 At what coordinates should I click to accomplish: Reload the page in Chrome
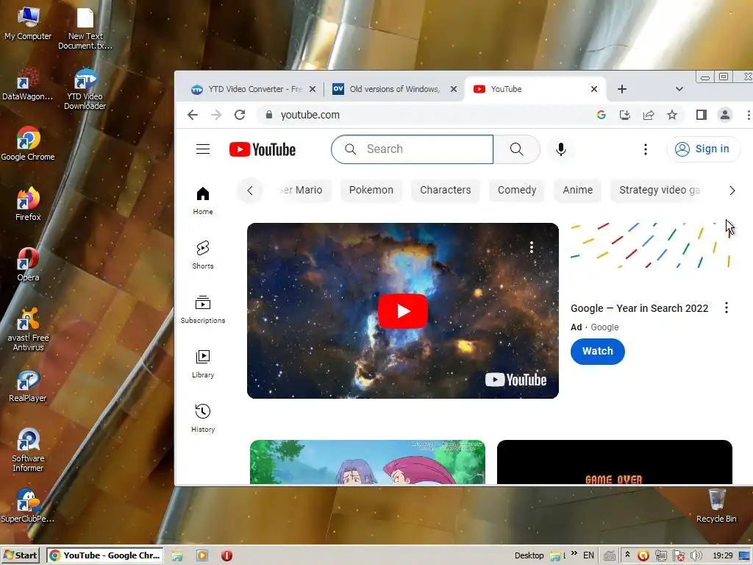(x=240, y=115)
